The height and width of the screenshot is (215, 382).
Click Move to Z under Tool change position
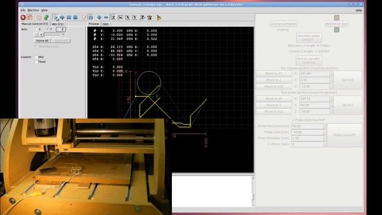tap(273, 80)
